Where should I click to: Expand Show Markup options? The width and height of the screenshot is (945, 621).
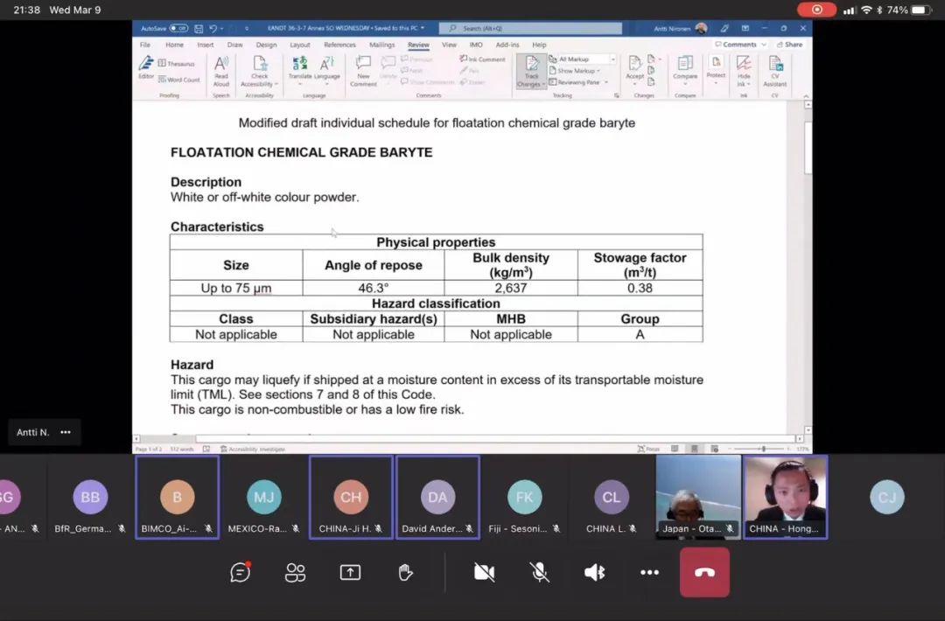[x=574, y=71]
